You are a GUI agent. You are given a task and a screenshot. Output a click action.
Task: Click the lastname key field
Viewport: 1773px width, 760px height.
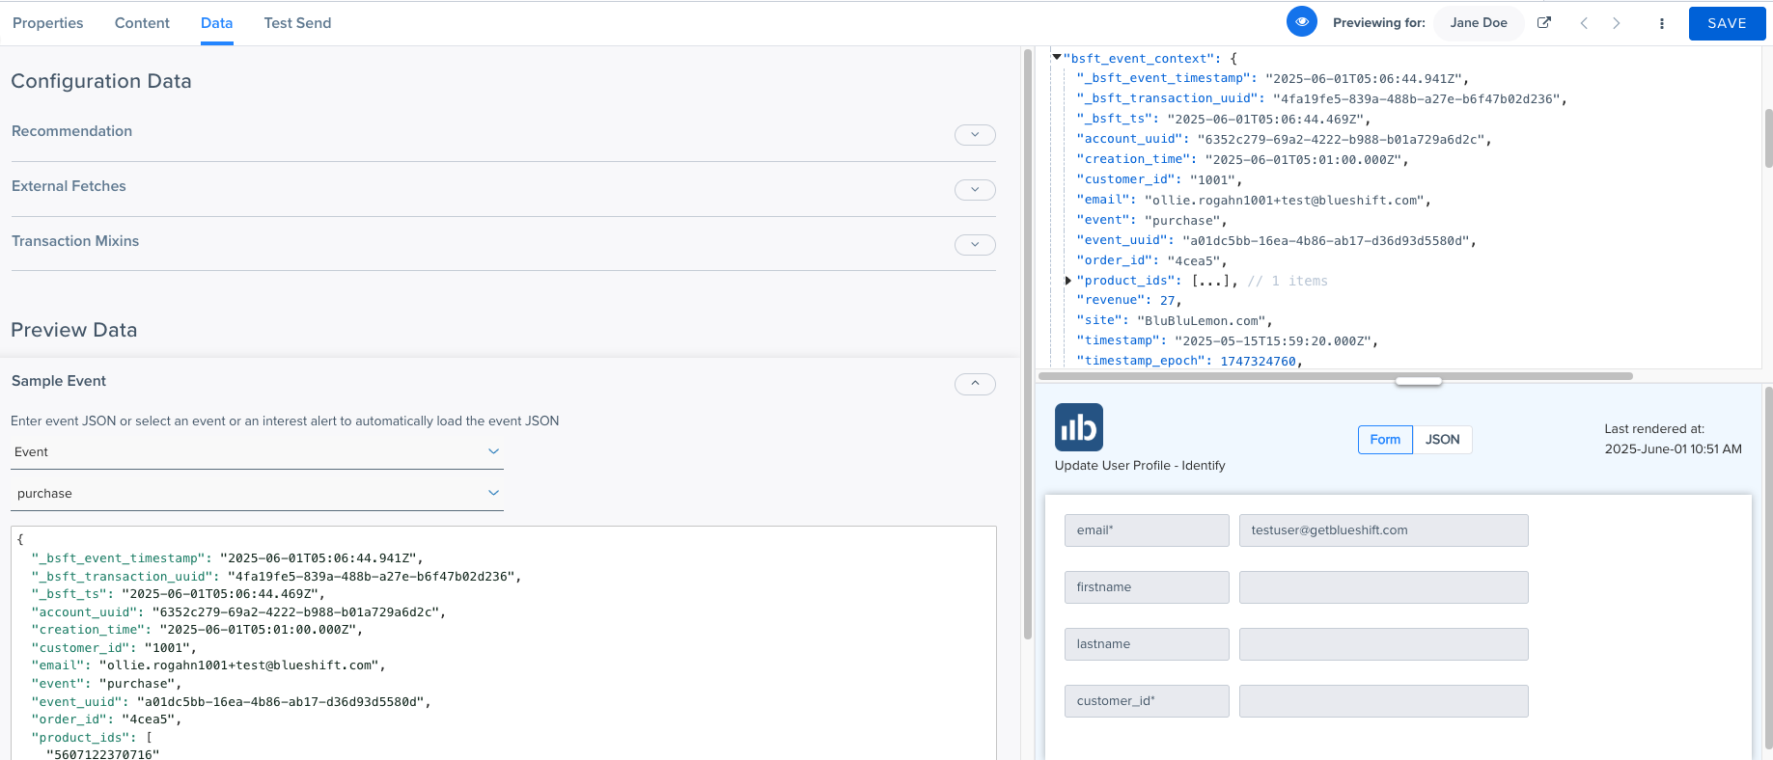coord(1147,644)
